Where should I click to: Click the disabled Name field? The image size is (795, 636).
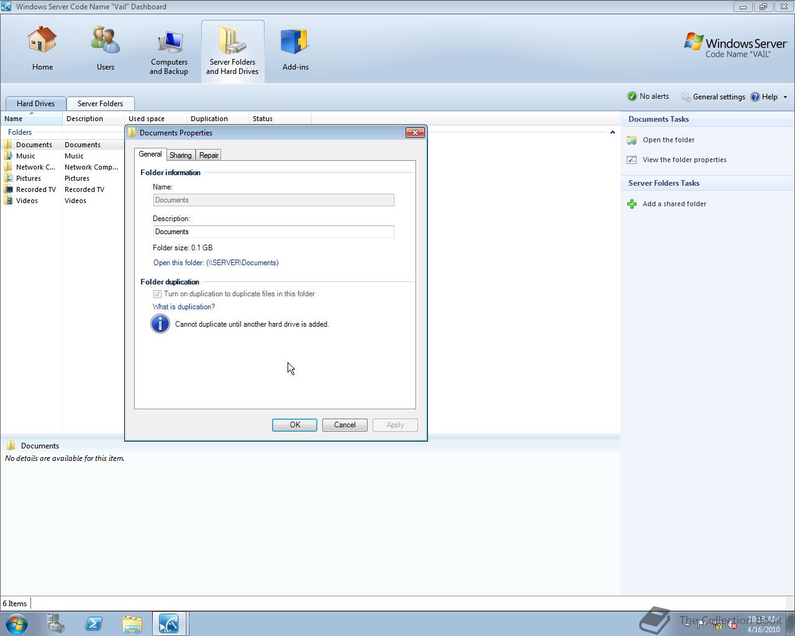pyautogui.click(x=273, y=200)
